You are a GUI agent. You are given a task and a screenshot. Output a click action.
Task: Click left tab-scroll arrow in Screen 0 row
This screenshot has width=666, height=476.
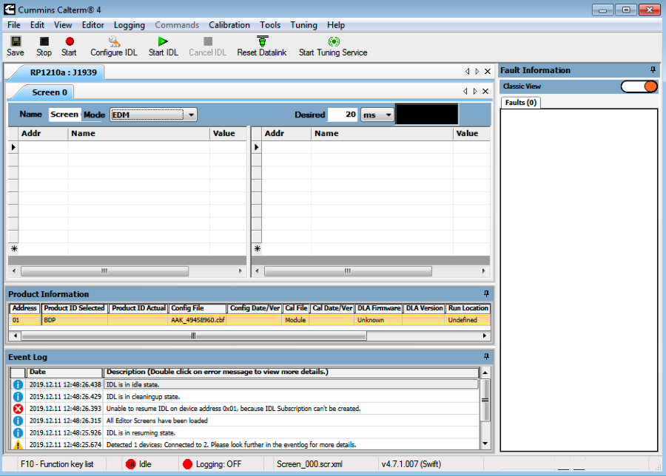(x=465, y=91)
